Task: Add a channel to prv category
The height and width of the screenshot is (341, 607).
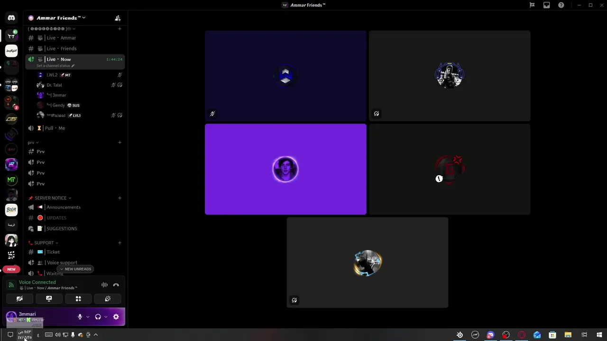Action: click(120, 143)
